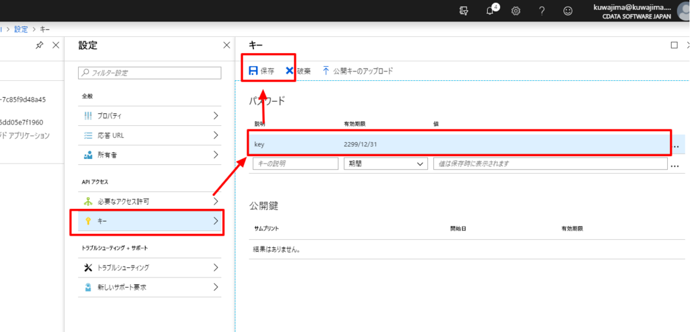Click the chevron on 新しいサポート要求 row
This screenshot has width=690, height=332.
pyautogui.click(x=216, y=287)
